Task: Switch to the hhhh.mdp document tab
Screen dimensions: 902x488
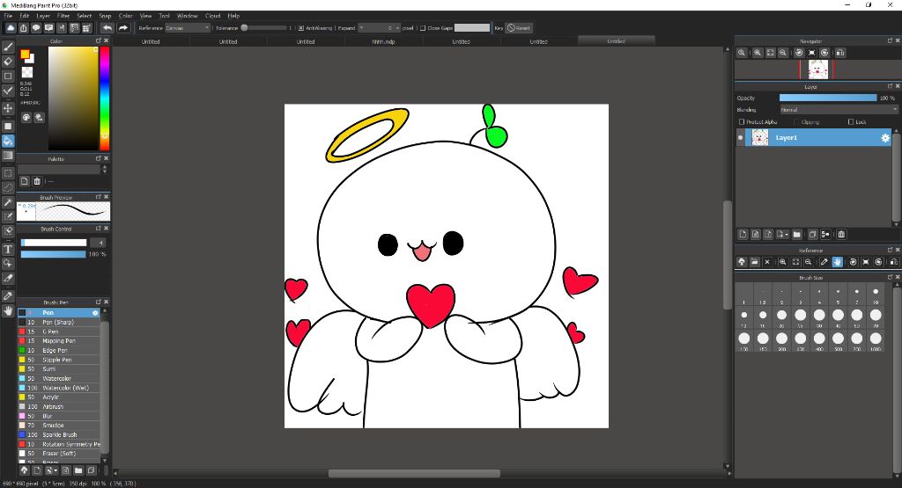Action: click(x=383, y=41)
